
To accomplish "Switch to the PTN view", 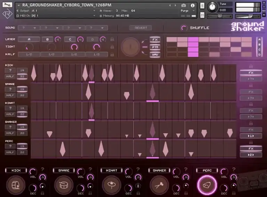I will click(x=155, y=47).
